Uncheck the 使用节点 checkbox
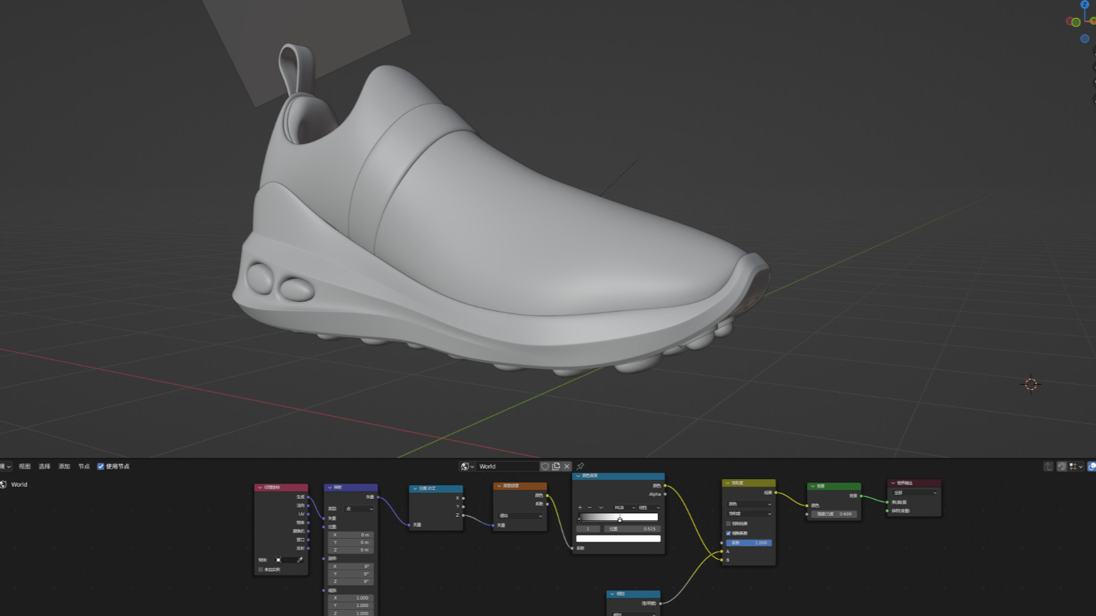1096x616 pixels. (x=101, y=466)
